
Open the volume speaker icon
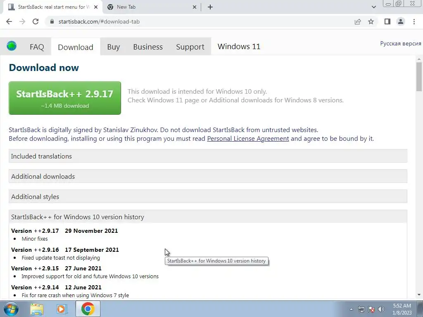pyautogui.click(x=381, y=309)
